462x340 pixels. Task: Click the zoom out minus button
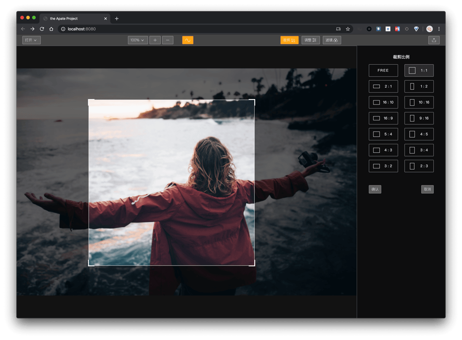coord(167,40)
